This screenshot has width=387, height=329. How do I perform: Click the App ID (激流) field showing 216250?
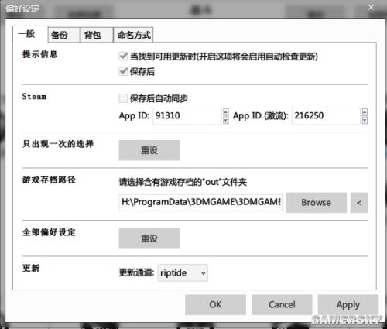click(326, 116)
